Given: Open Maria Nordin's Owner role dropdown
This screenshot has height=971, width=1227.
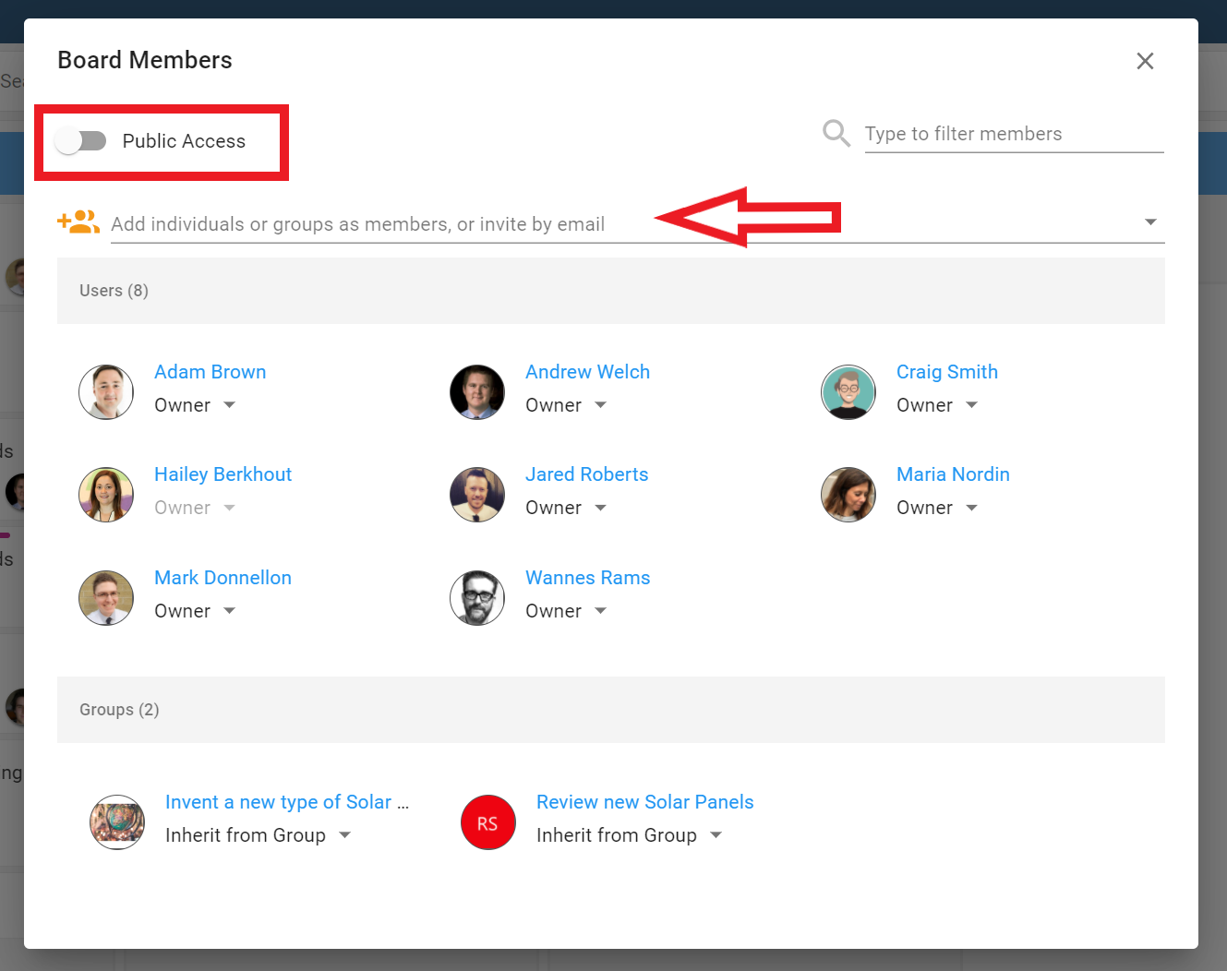Looking at the screenshot, I should click(x=937, y=508).
